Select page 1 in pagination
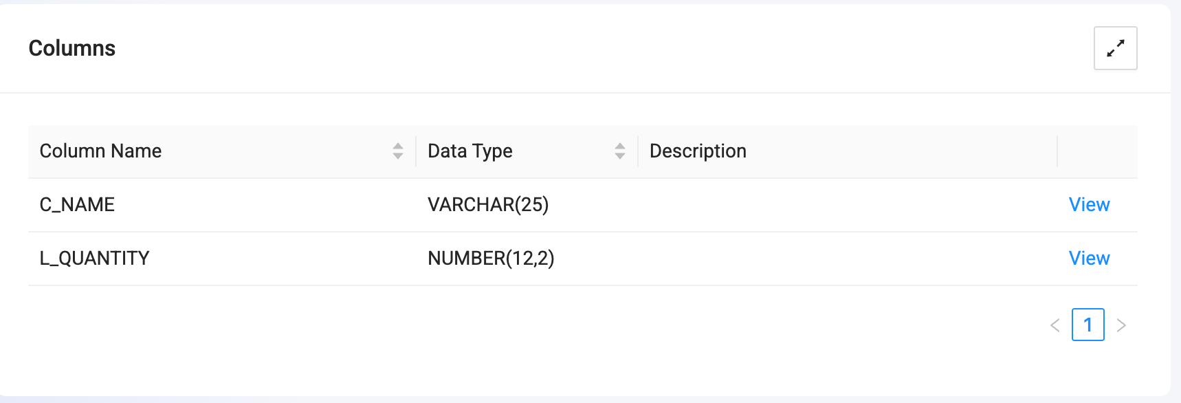The width and height of the screenshot is (1181, 403). point(1088,325)
